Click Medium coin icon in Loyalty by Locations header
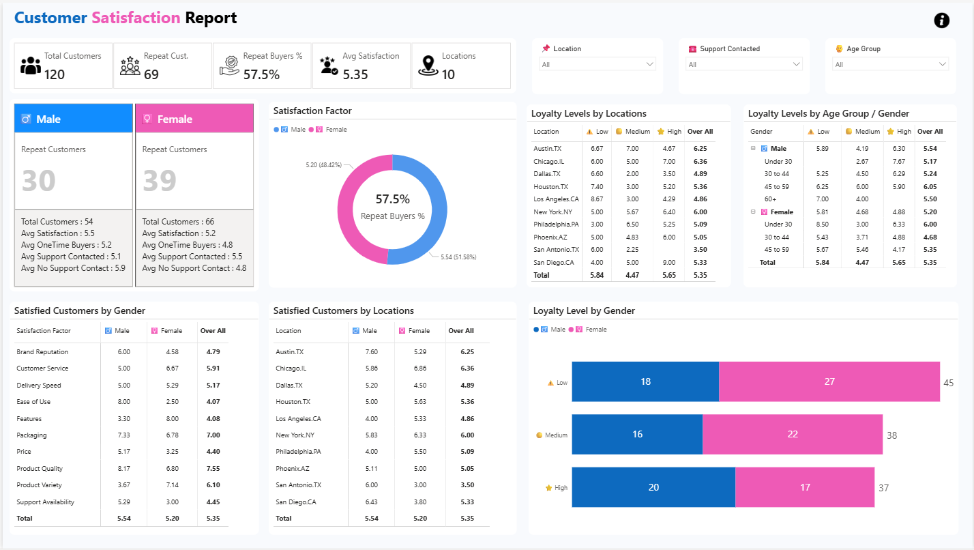 tap(619, 132)
